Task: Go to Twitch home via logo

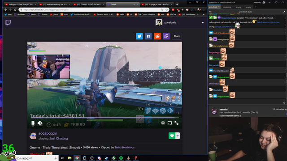Action: tap(8, 22)
